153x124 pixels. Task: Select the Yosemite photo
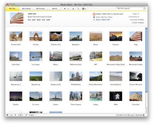tap(136, 96)
